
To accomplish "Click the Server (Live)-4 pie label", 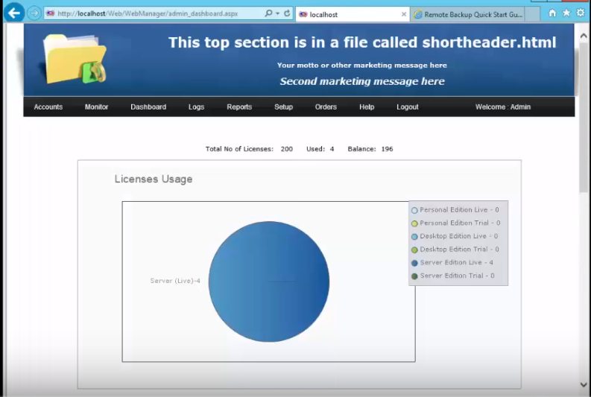I will point(175,281).
